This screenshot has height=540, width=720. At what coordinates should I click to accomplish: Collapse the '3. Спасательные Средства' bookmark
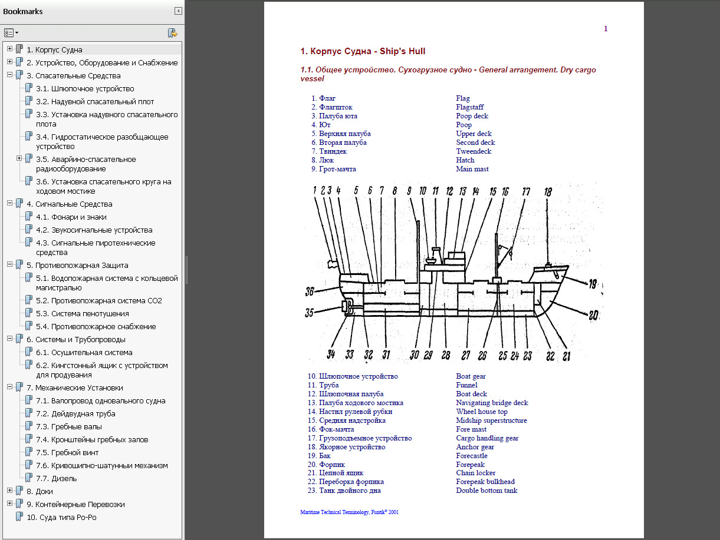coord(10,75)
